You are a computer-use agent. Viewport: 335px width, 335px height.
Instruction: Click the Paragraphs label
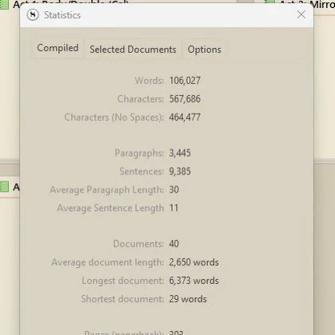[139, 154]
